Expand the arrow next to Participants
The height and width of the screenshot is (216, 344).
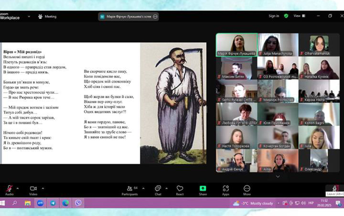(x=143, y=188)
